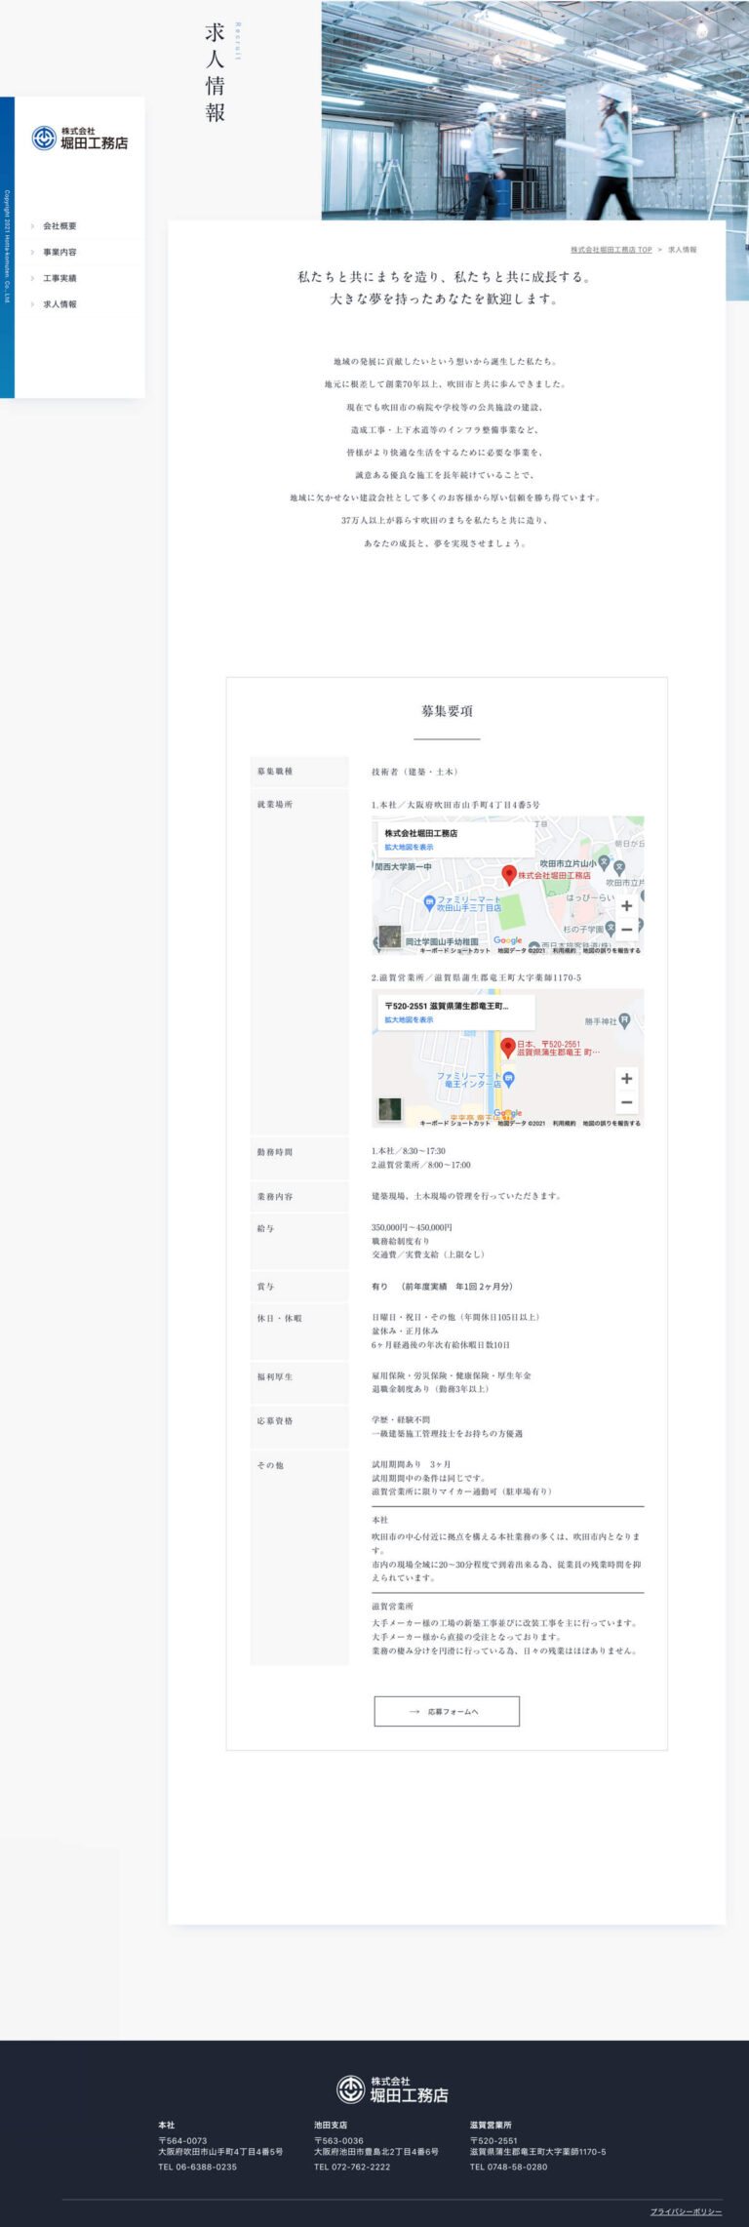
Task: Click the 応募資格 row label
Action: (x=275, y=1421)
